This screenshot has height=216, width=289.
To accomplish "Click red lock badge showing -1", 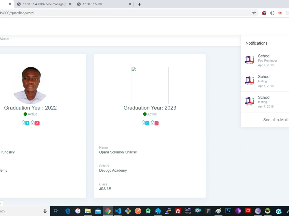I will (37, 123).
